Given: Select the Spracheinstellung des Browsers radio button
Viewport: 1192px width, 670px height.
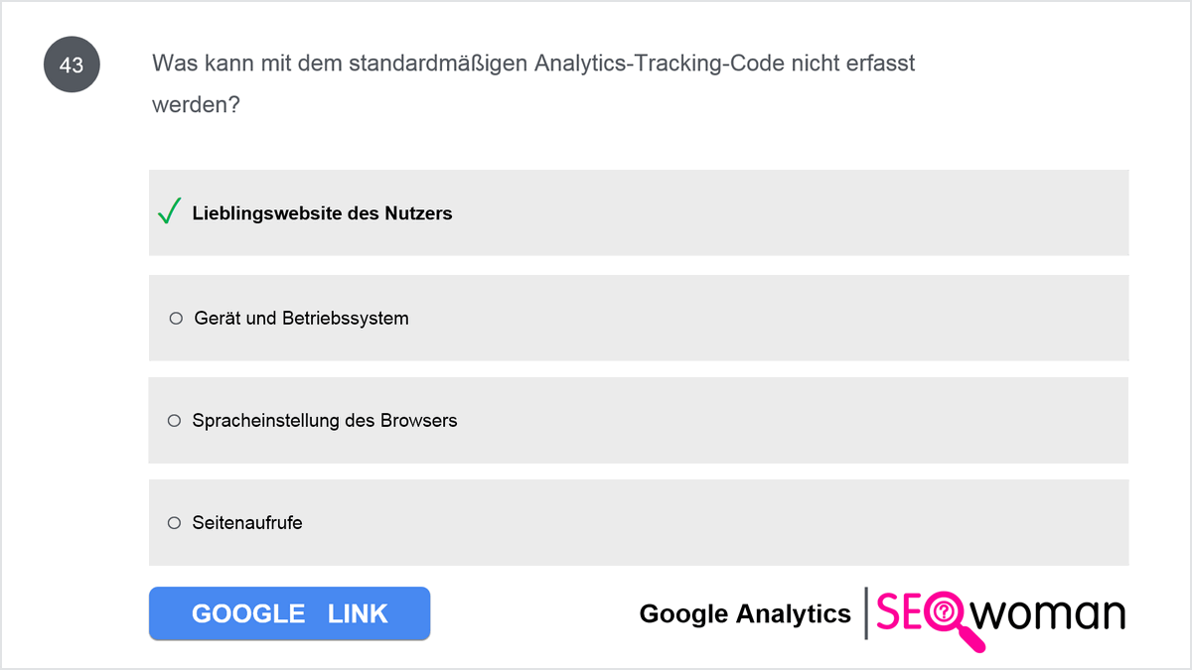Looking at the screenshot, I should click(x=174, y=421).
